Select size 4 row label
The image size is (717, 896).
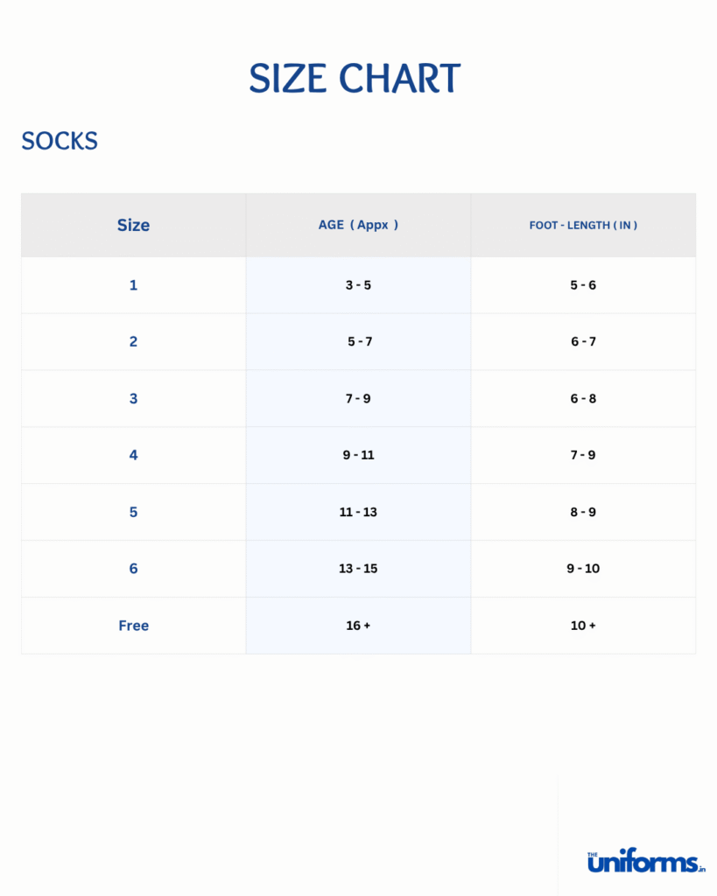coord(133,455)
